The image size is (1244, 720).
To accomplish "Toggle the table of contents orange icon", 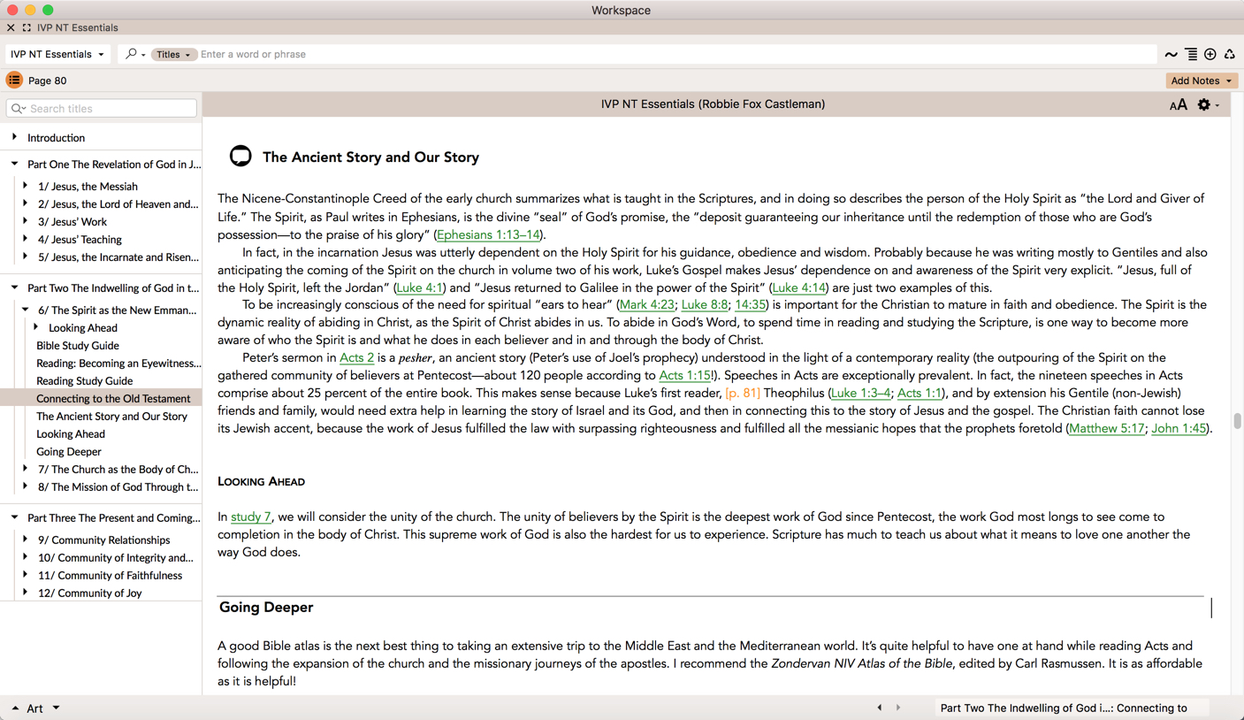I will tap(14, 80).
